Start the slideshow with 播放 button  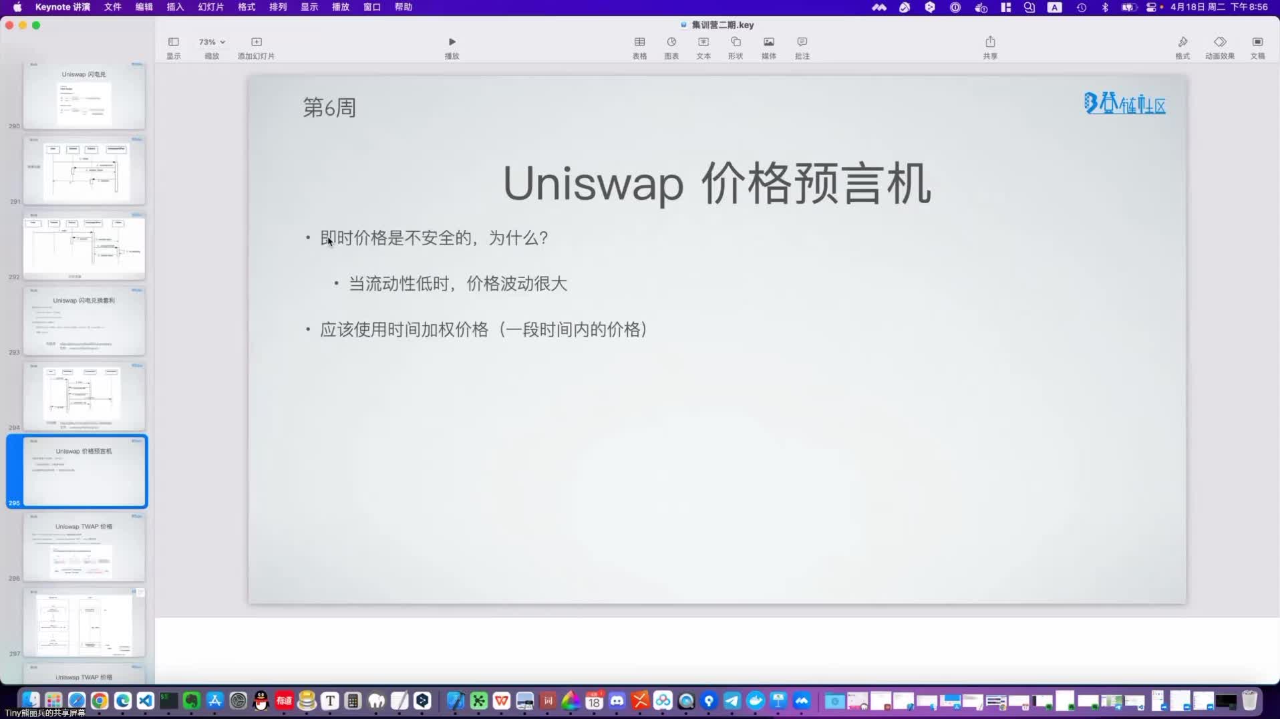coord(452,48)
